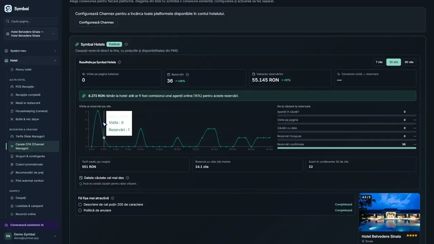Open the Hotel Belvedere Sinaia photo thumbnail
Viewport: 434px width, 244px height.
click(x=389, y=212)
